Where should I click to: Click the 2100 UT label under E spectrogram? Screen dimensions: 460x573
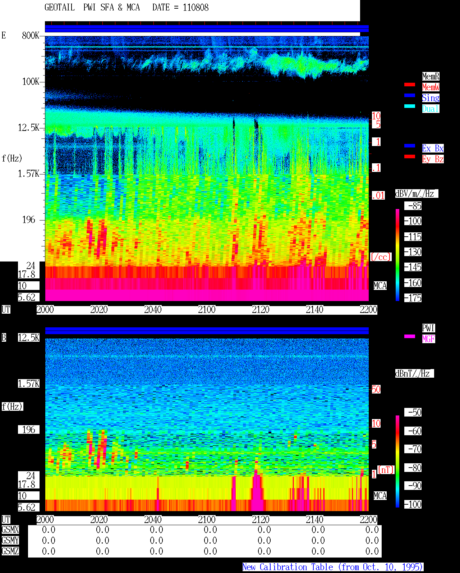(207, 310)
